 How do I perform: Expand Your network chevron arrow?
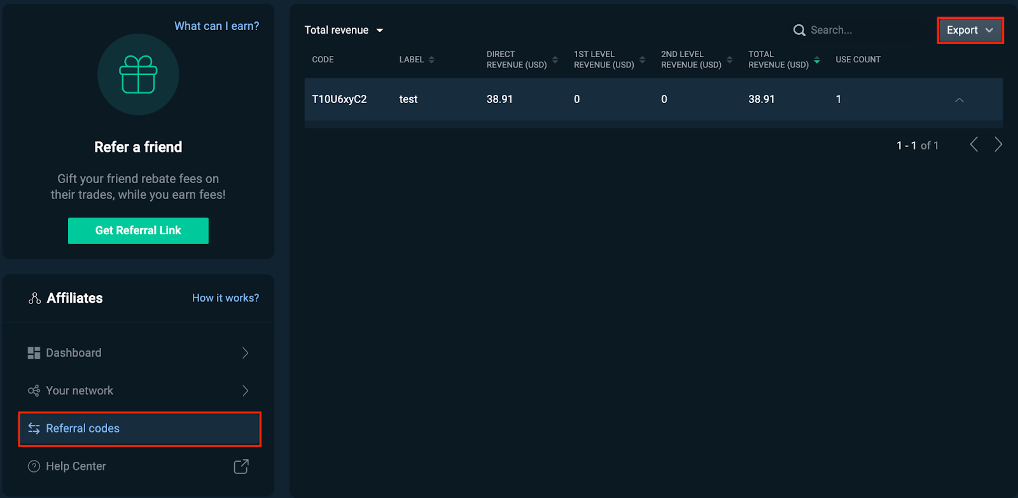tap(246, 391)
